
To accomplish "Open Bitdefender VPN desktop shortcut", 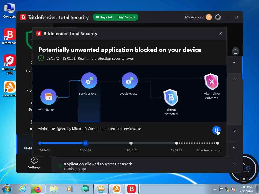I will point(10,64).
